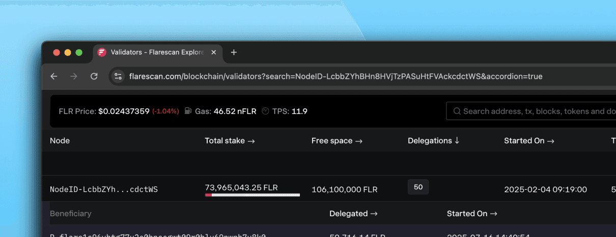Click the Flarescan favicon in the tab
This screenshot has width=616, height=237.
[102, 52]
